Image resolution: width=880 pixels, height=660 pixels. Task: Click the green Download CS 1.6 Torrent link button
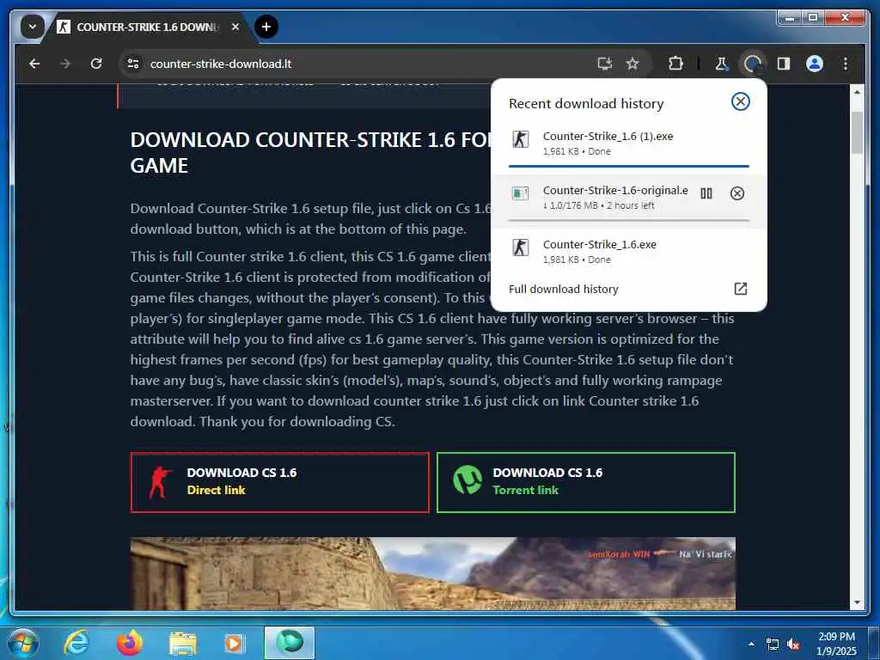[x=586, y=482]
